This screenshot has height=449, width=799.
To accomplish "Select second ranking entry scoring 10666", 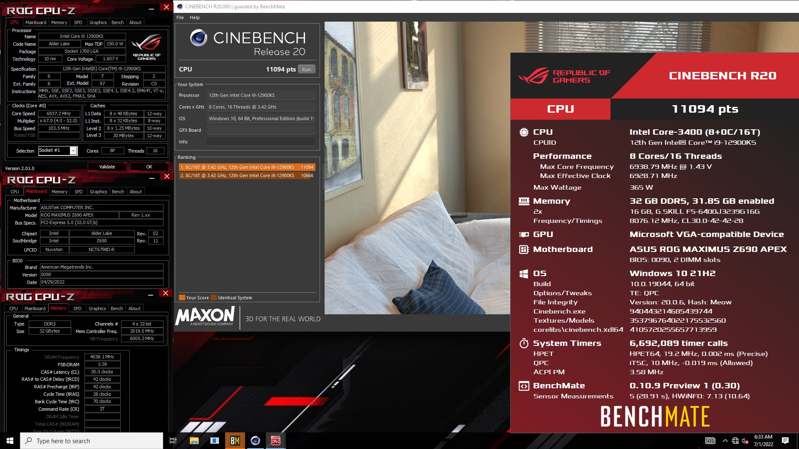I will click(x=247, y=175).
